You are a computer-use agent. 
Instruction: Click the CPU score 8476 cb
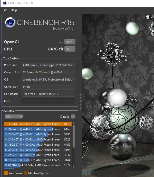pyautogui.click(x=55, y=49)
